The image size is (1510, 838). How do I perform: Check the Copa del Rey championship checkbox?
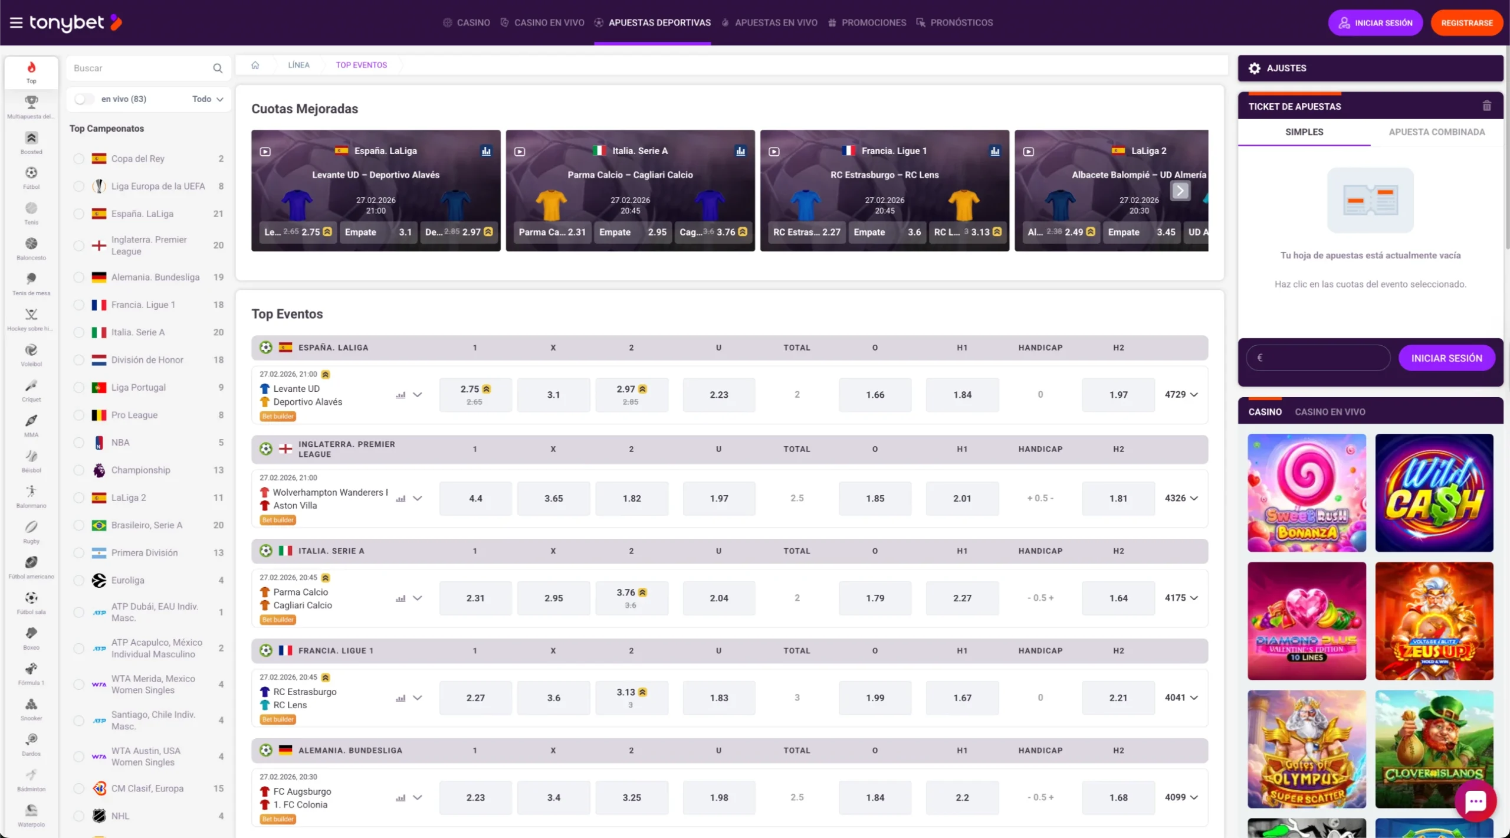(79, 159)
